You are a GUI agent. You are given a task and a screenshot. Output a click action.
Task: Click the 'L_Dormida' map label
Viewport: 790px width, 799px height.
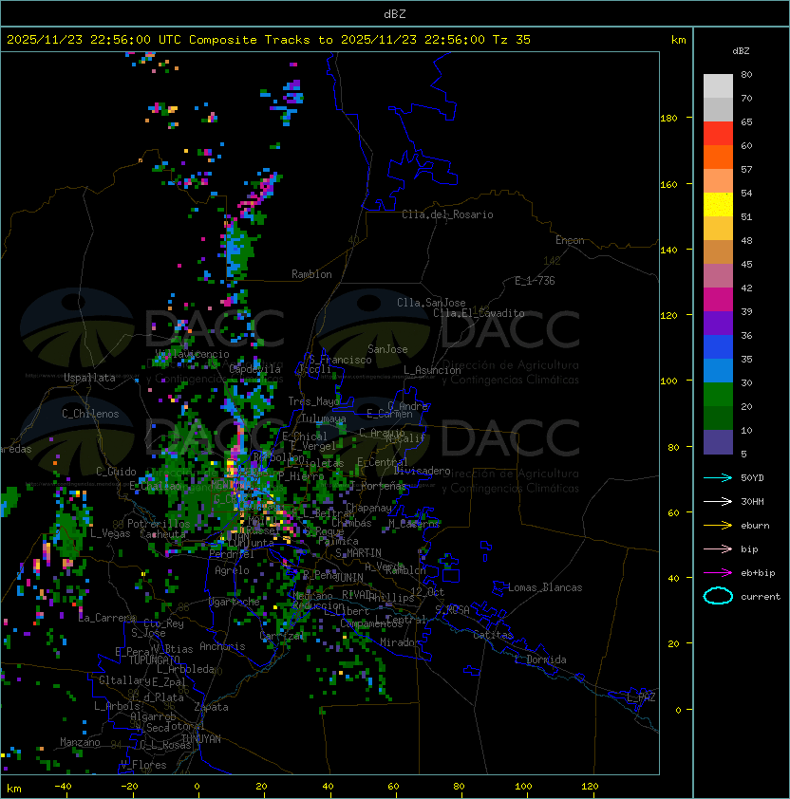pos(540,660)
